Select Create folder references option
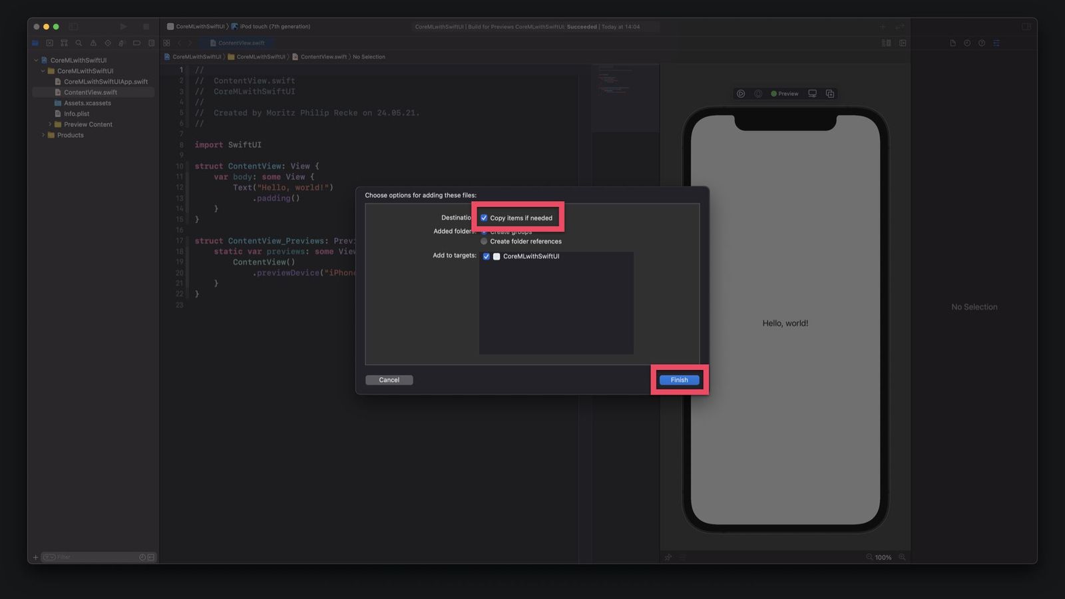The width and height of the screenshot is (1065, 599). point(484,242)
